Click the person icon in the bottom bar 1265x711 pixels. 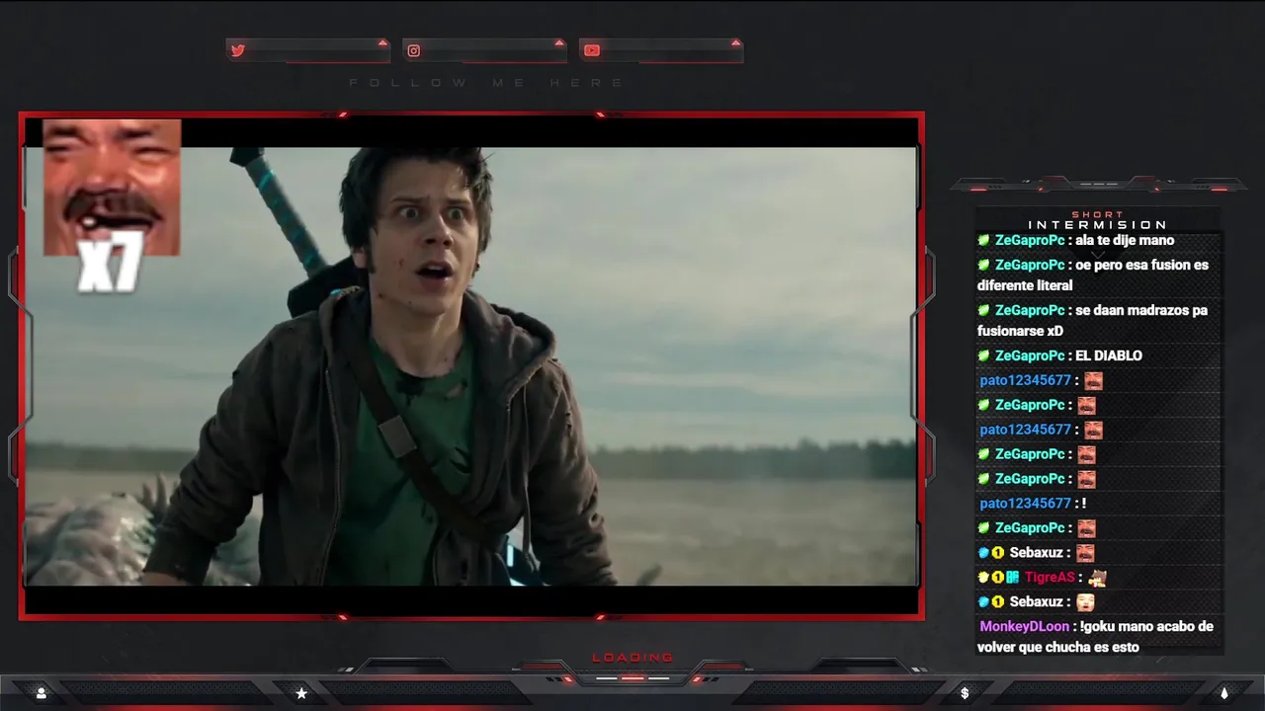click(41, 693)
